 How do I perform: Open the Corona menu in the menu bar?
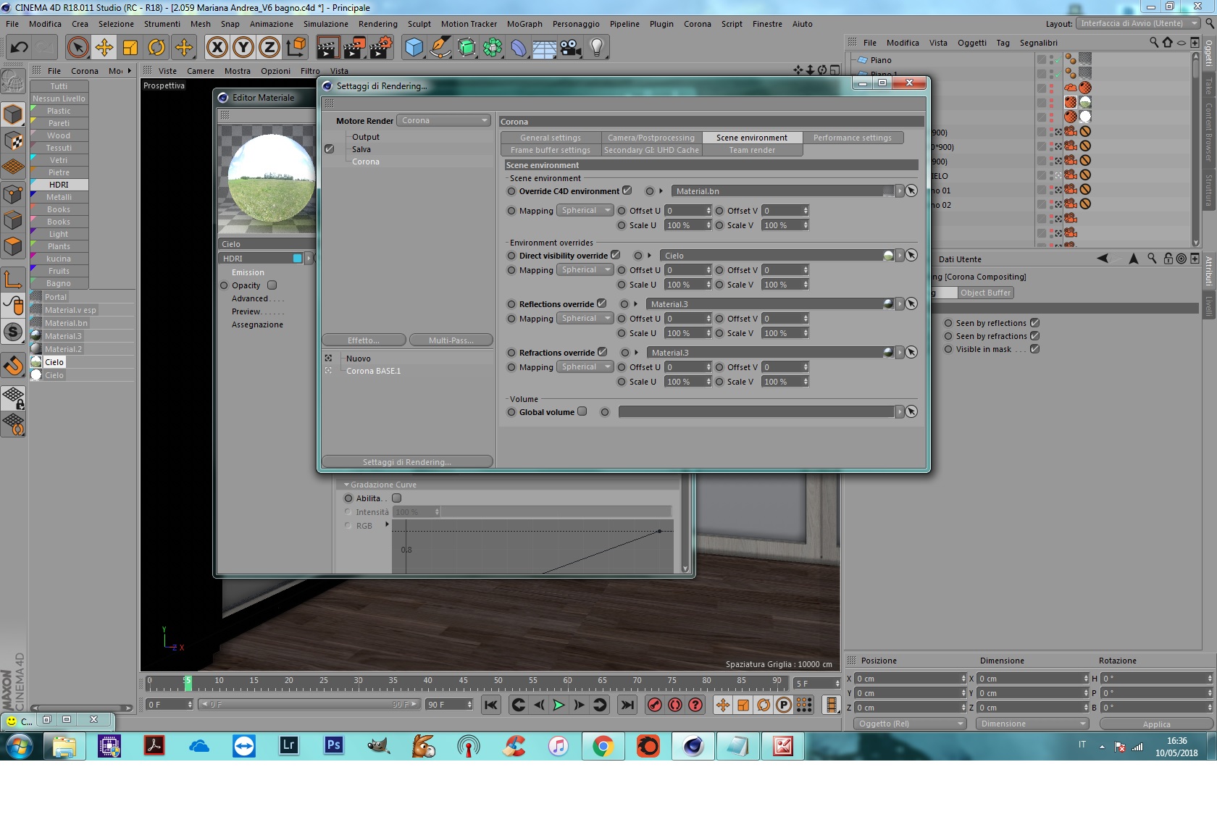pos(698,24)
